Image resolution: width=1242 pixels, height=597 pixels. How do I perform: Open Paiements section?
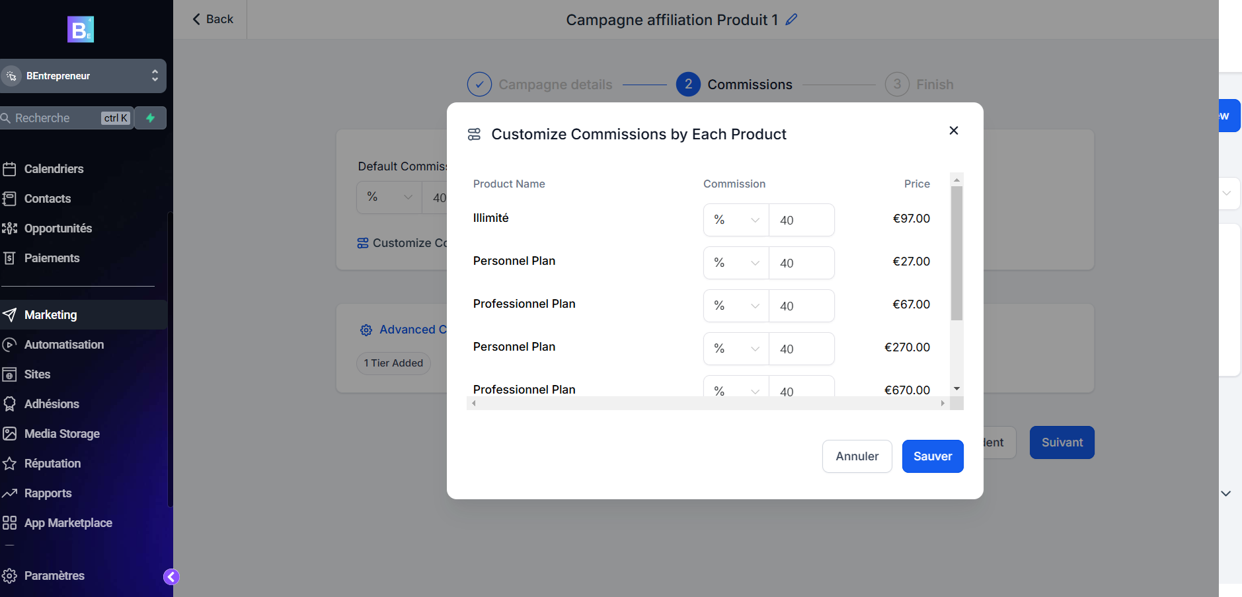tap(52, 258)
